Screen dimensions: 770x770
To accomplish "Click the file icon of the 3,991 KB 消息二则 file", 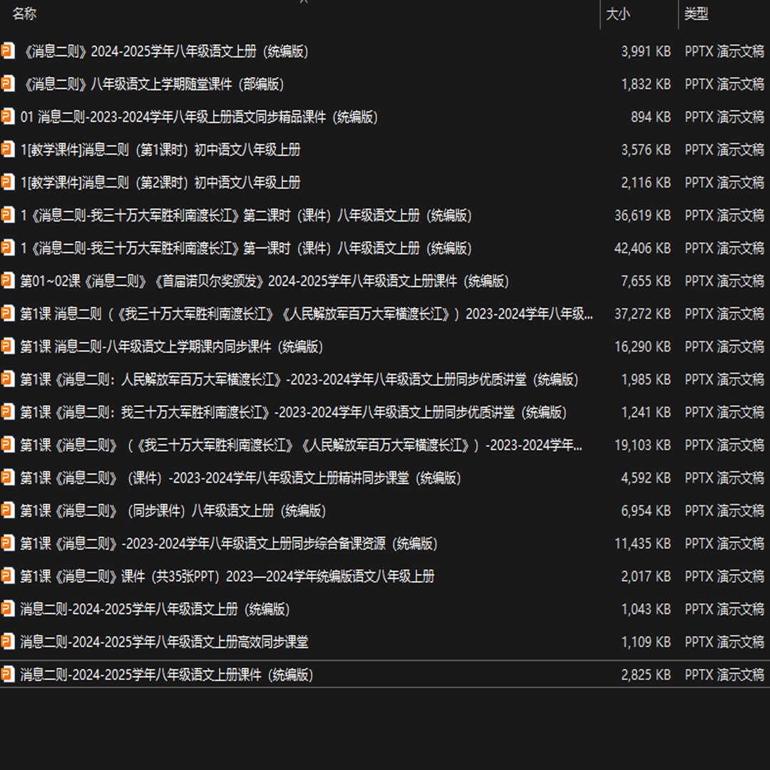I will coord(8,51).
